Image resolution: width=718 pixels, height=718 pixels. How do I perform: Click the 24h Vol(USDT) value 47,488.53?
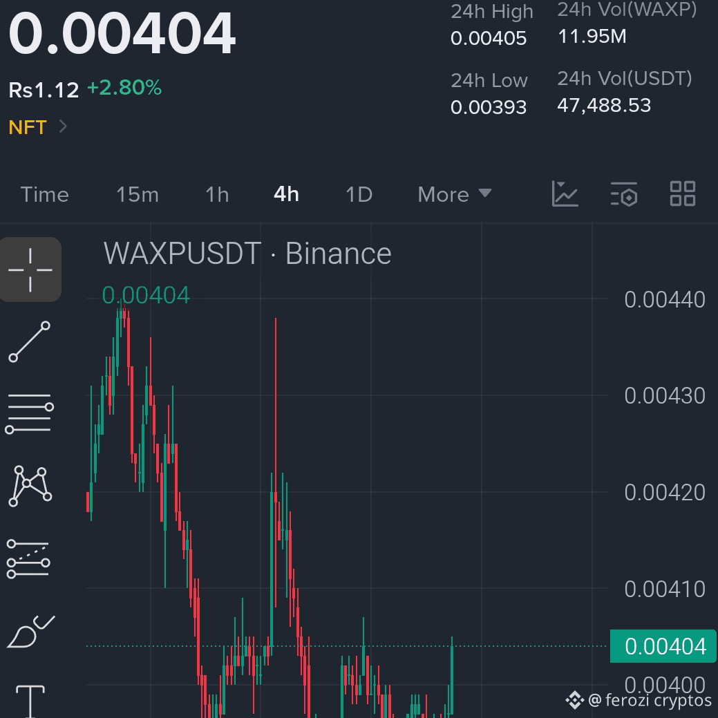603,106
